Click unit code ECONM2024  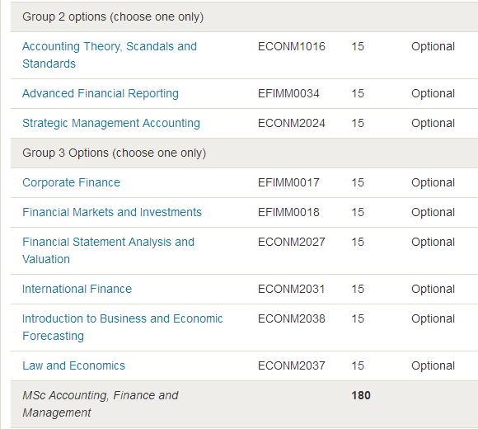(292, 123)
